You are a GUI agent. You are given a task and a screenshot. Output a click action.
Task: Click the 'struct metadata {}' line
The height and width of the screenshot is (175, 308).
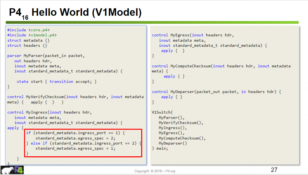(x=29, y=40)
